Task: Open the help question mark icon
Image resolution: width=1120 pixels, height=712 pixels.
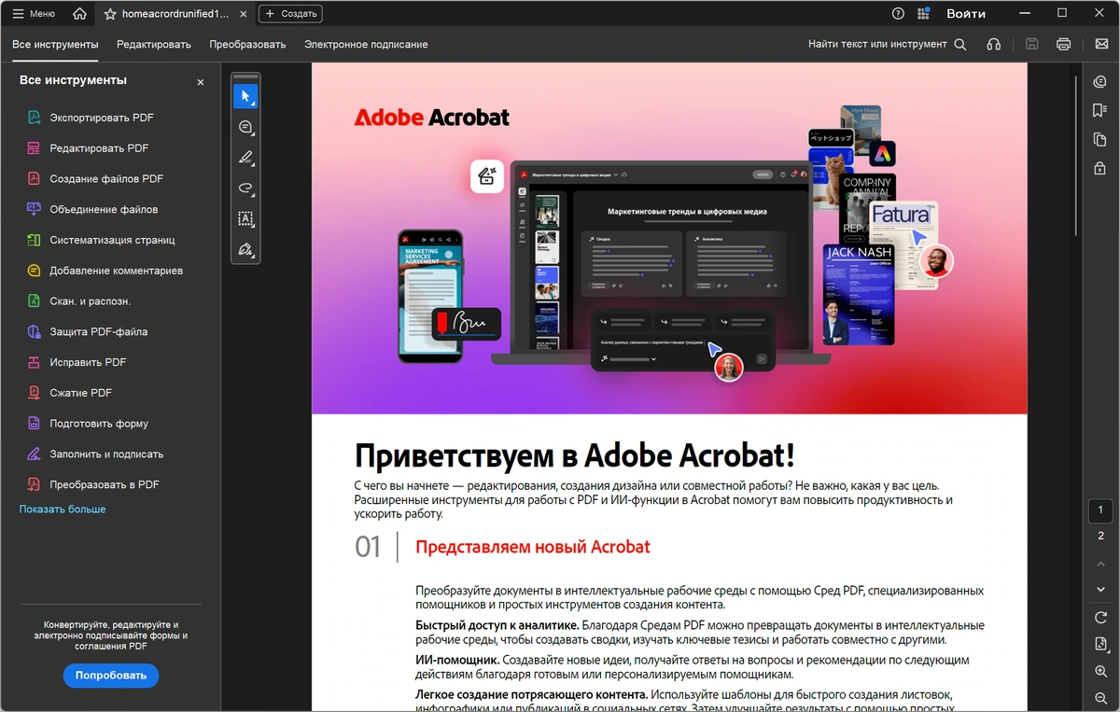Action: click(x=898, y=14)
